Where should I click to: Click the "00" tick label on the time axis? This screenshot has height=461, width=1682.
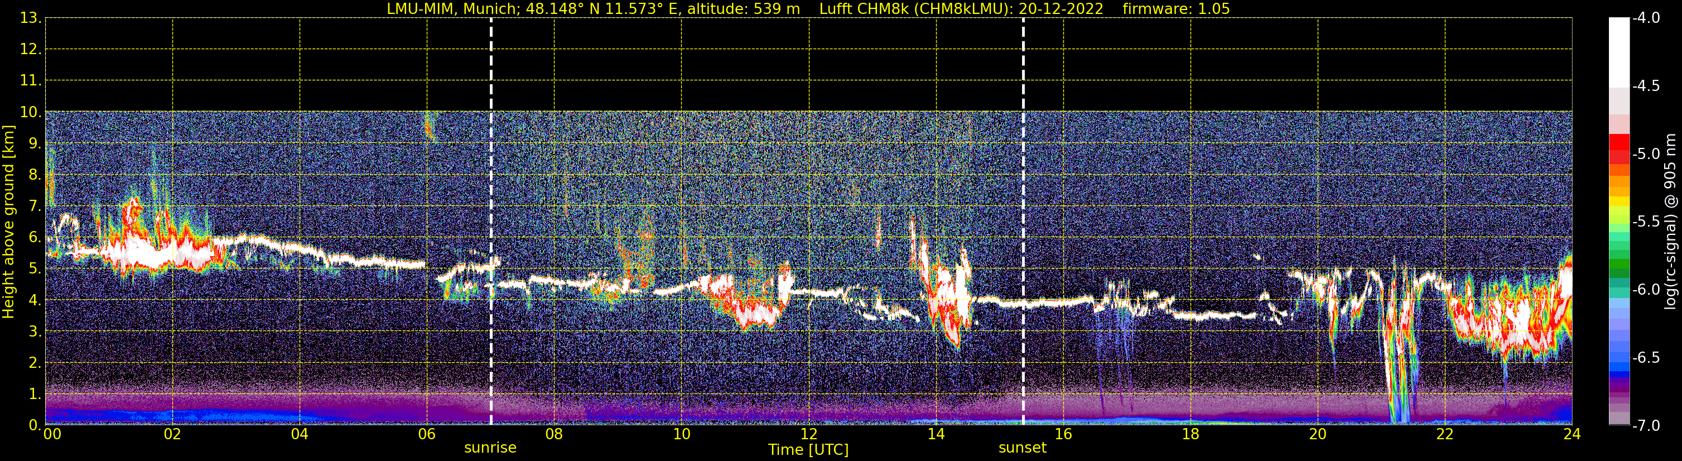tap(52, 434)
